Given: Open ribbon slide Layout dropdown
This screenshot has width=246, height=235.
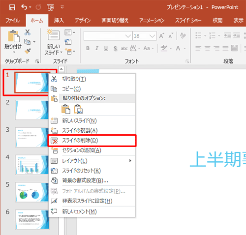Looking at the screenshot, I should click(70, 32).
